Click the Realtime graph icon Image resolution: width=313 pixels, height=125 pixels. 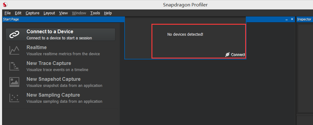[14, 50]
